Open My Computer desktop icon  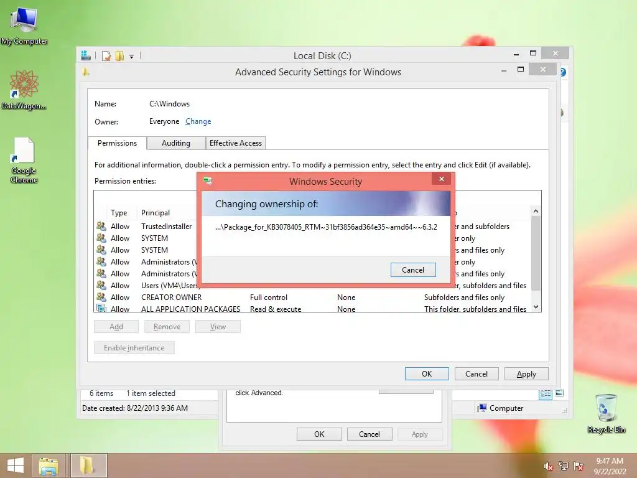tap(24, 25)
